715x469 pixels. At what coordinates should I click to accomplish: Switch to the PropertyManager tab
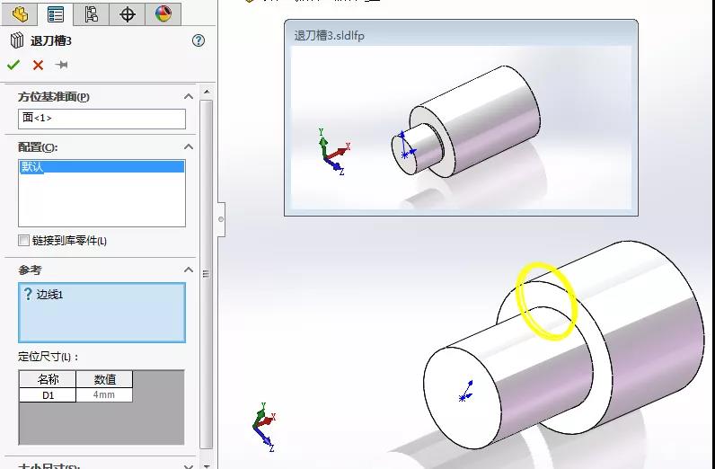coord(56,13)
